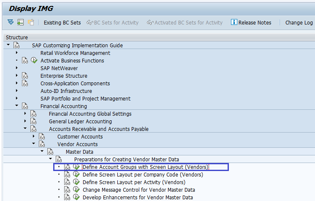Execute Define Screen Layout per Activity (Vendors)
The width and height of the screenshot is (315, 201).
(76, 182)
